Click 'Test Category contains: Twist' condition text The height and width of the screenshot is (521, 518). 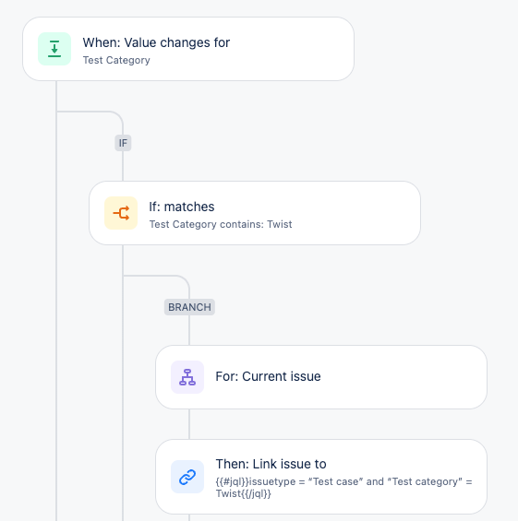tap(221, 224)
